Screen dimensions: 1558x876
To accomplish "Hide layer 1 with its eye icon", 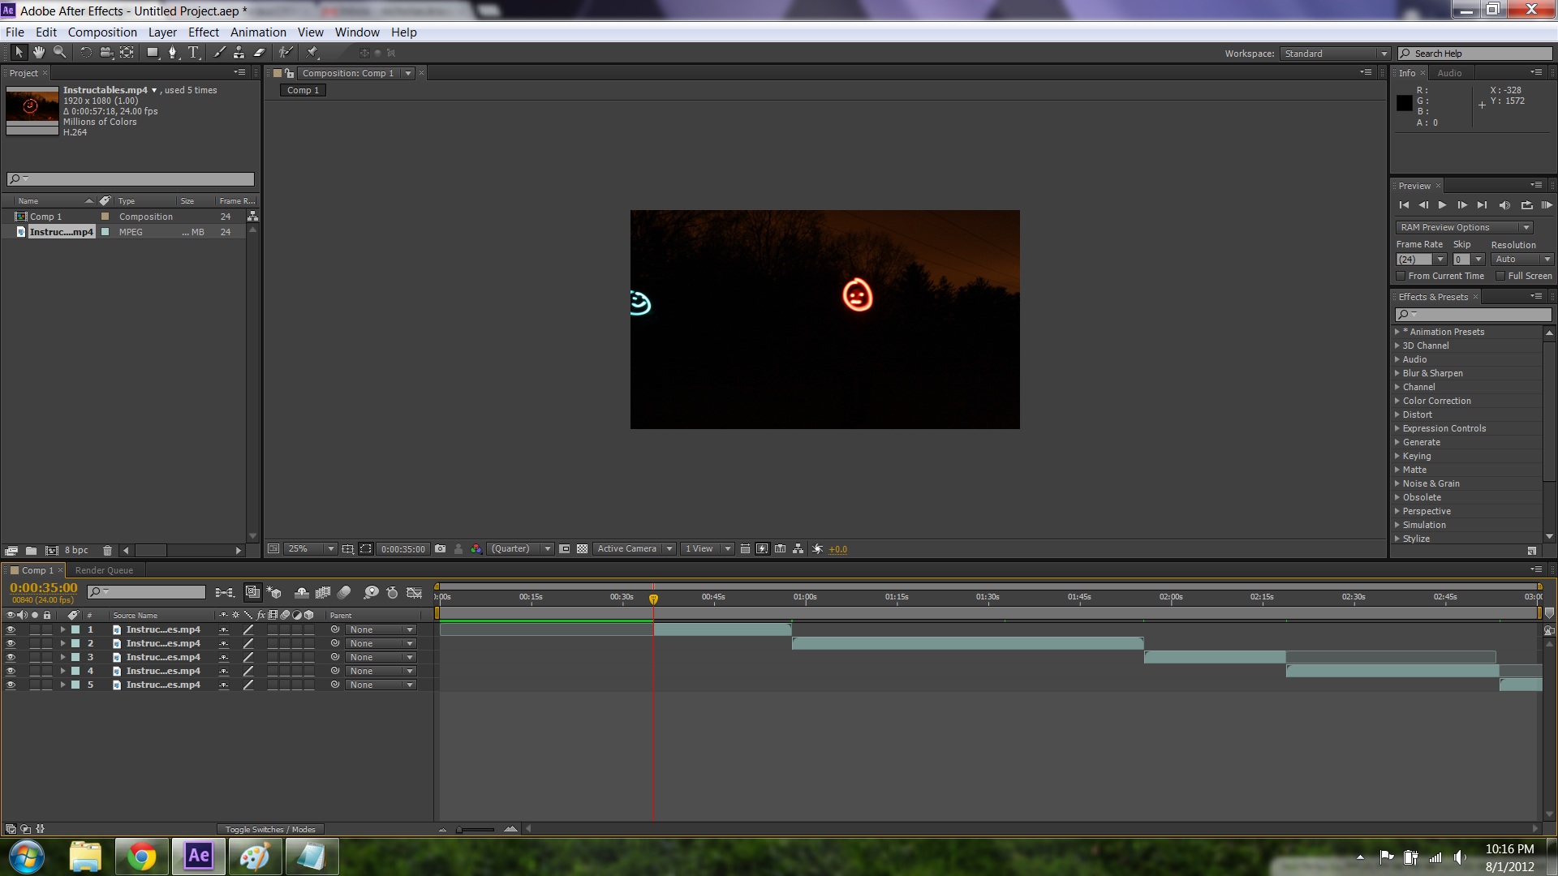I will pyautogui.click(x=11, y=629).
